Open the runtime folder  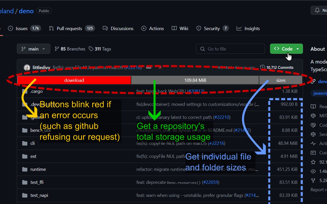click(x=38, y=169)
